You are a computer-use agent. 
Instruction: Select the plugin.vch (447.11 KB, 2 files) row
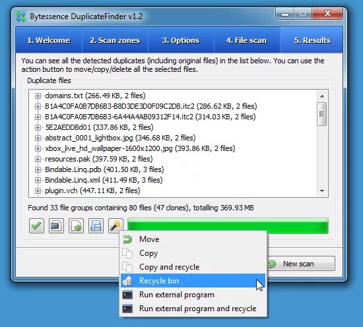92,191
